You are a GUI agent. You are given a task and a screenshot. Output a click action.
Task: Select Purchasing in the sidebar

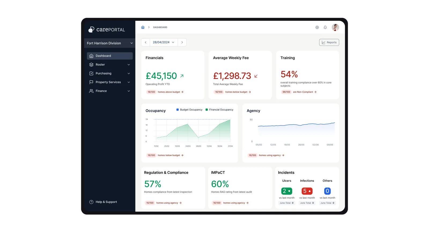pos(110,73)
